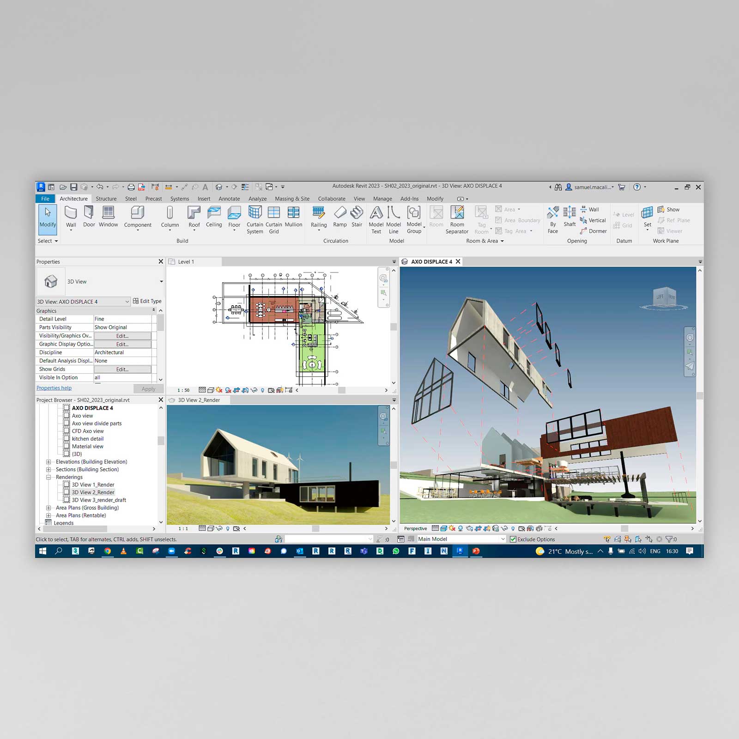Open the Annotate ribbon tab

coord(229,199)
